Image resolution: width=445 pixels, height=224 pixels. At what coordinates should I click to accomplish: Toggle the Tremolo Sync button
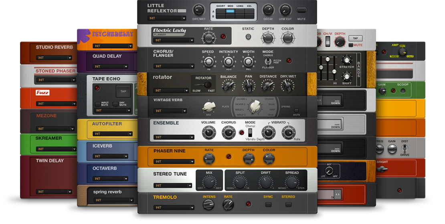[x=268, y=204]
